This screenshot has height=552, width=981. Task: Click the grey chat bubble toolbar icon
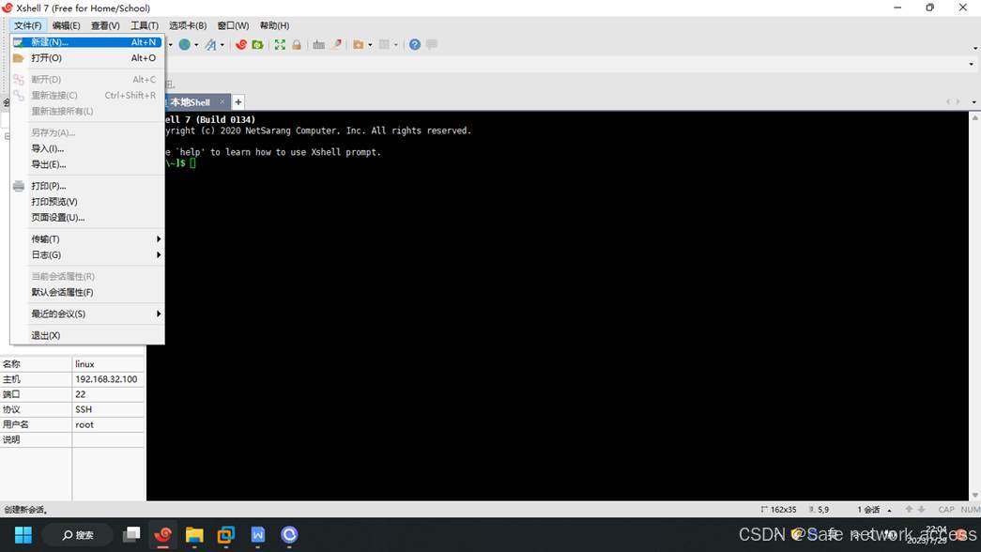pyautogui.click(x=432, y=44)
